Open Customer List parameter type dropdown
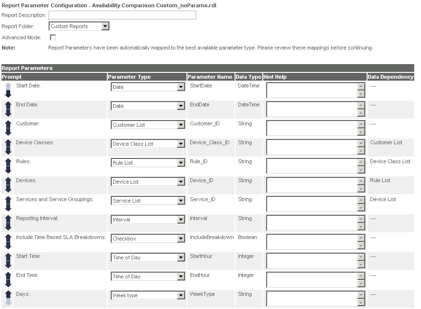 148,125
